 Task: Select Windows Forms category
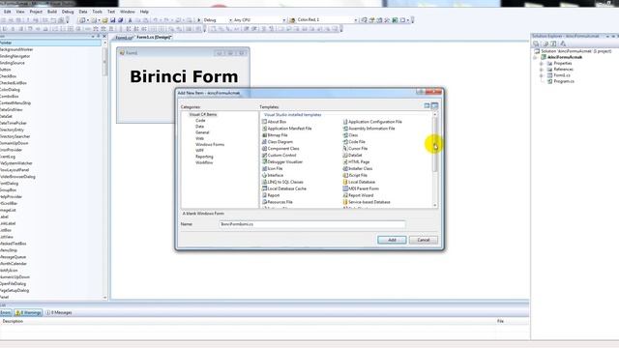click(x=210, y=144)
